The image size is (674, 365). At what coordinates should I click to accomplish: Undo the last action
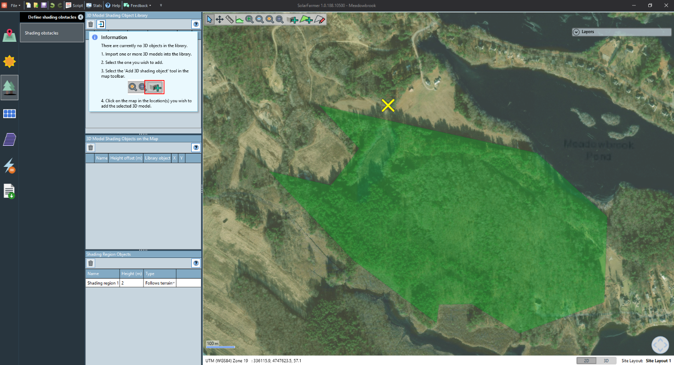coord(52,6)
